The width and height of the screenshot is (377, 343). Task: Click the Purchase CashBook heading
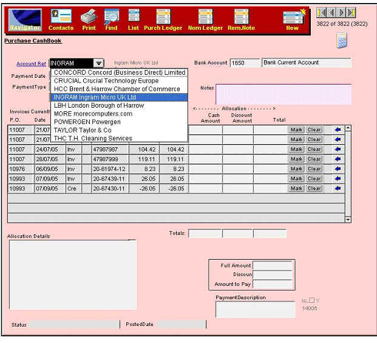33,41
